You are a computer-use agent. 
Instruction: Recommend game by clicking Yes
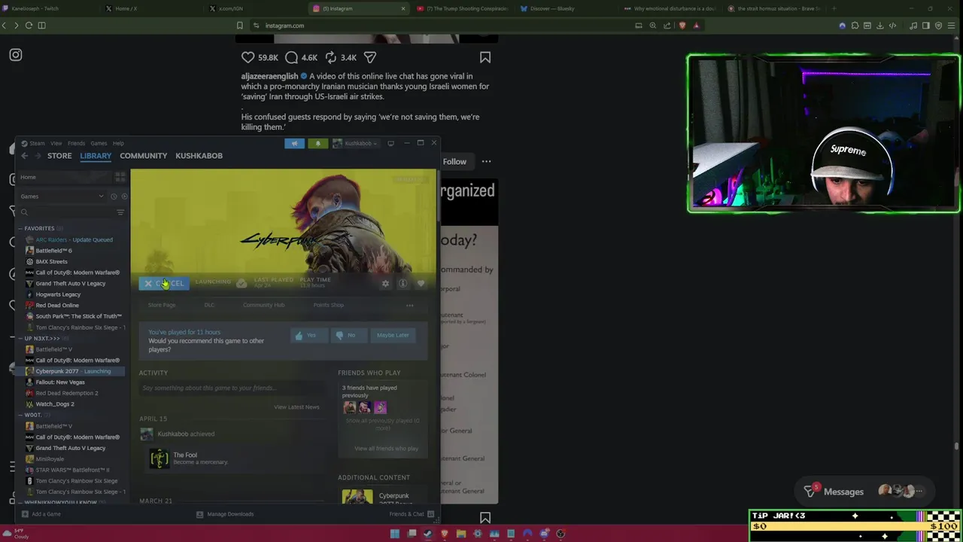308,335
